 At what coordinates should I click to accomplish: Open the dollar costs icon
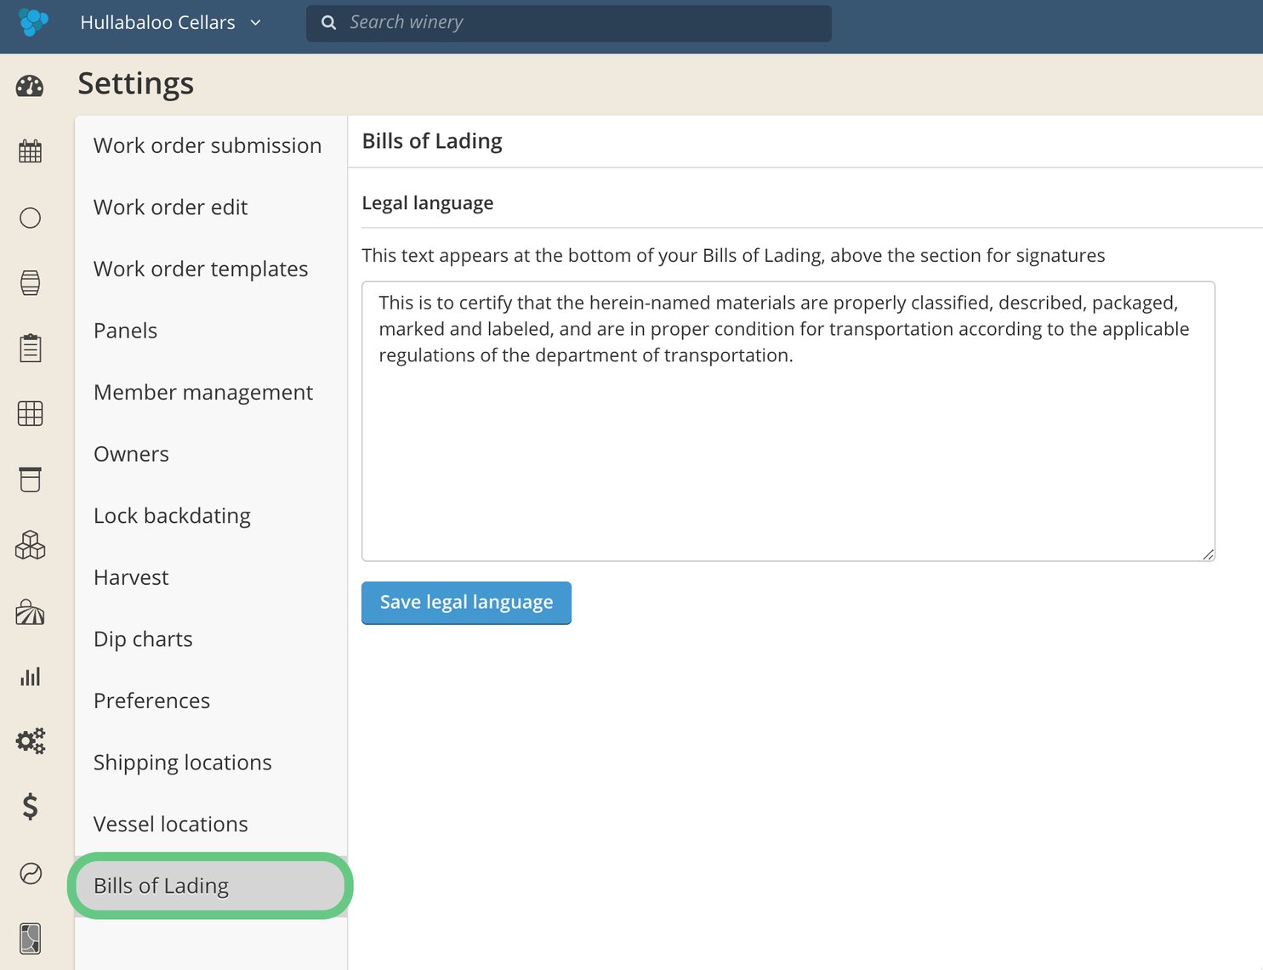pyautogui.click(x=31, y=807)
